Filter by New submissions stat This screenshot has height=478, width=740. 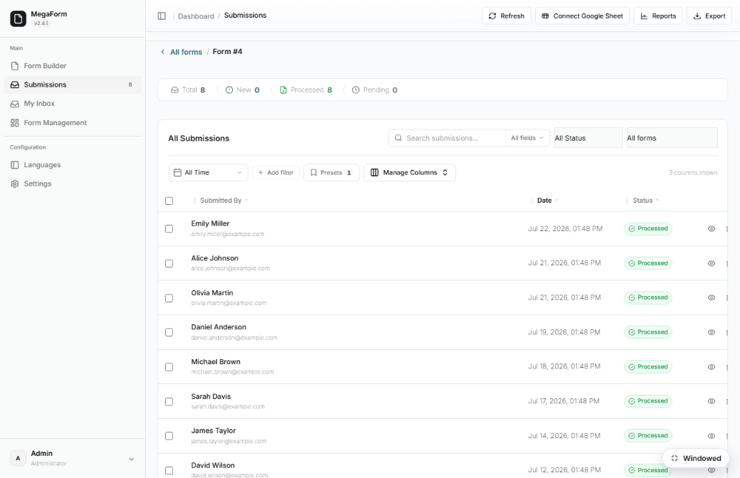[243, 90]
